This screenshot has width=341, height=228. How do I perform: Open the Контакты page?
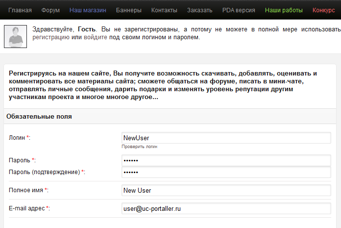164,10
